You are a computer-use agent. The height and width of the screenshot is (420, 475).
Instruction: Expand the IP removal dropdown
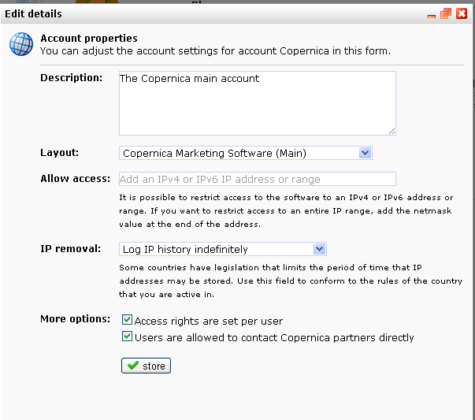(x=223, y=249)
